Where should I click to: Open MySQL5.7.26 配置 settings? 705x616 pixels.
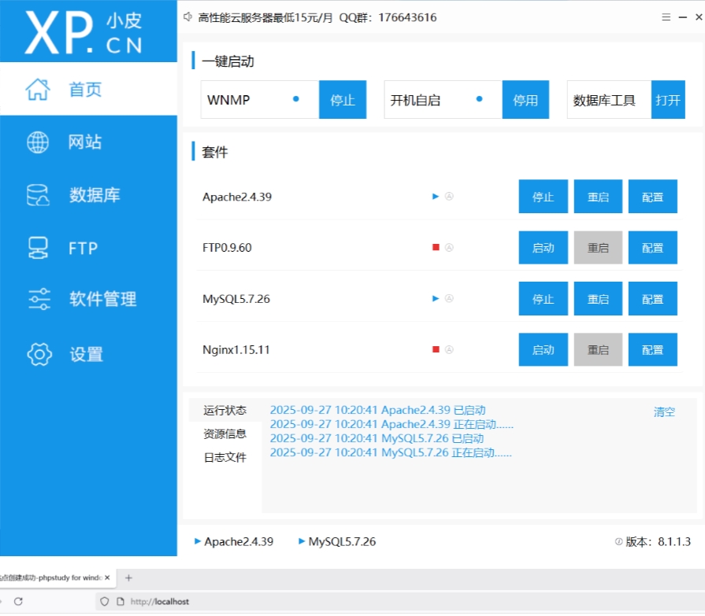coord(653,299)
